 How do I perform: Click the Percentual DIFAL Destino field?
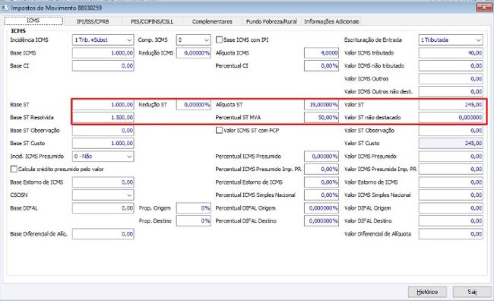(x=321, y=221)
